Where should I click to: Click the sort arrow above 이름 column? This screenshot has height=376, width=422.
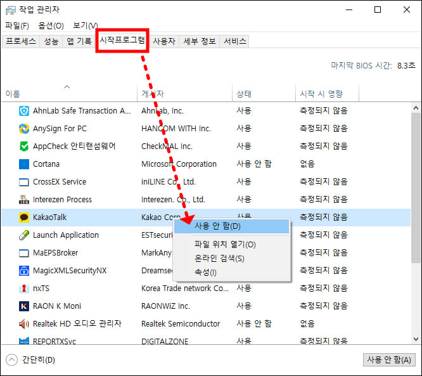67,87
